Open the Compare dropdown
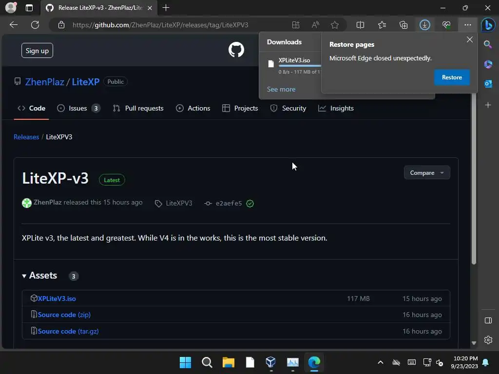This screenshot has height=374, width=499. [427, 173]
